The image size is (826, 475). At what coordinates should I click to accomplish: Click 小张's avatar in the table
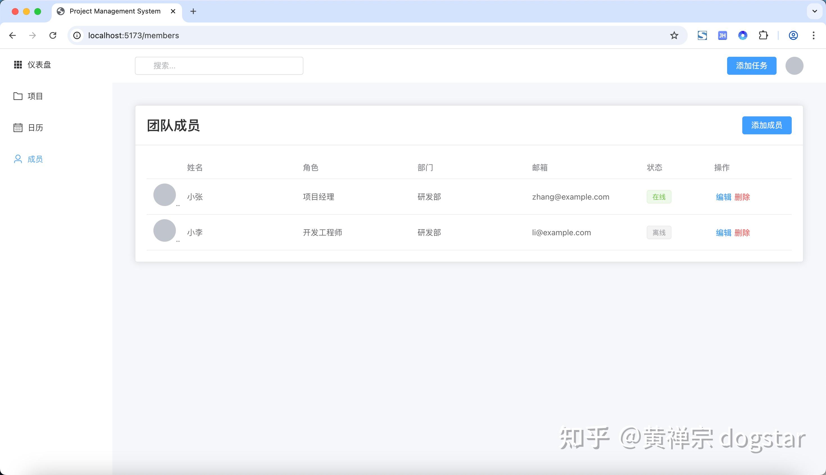click(x=165, y=195)
